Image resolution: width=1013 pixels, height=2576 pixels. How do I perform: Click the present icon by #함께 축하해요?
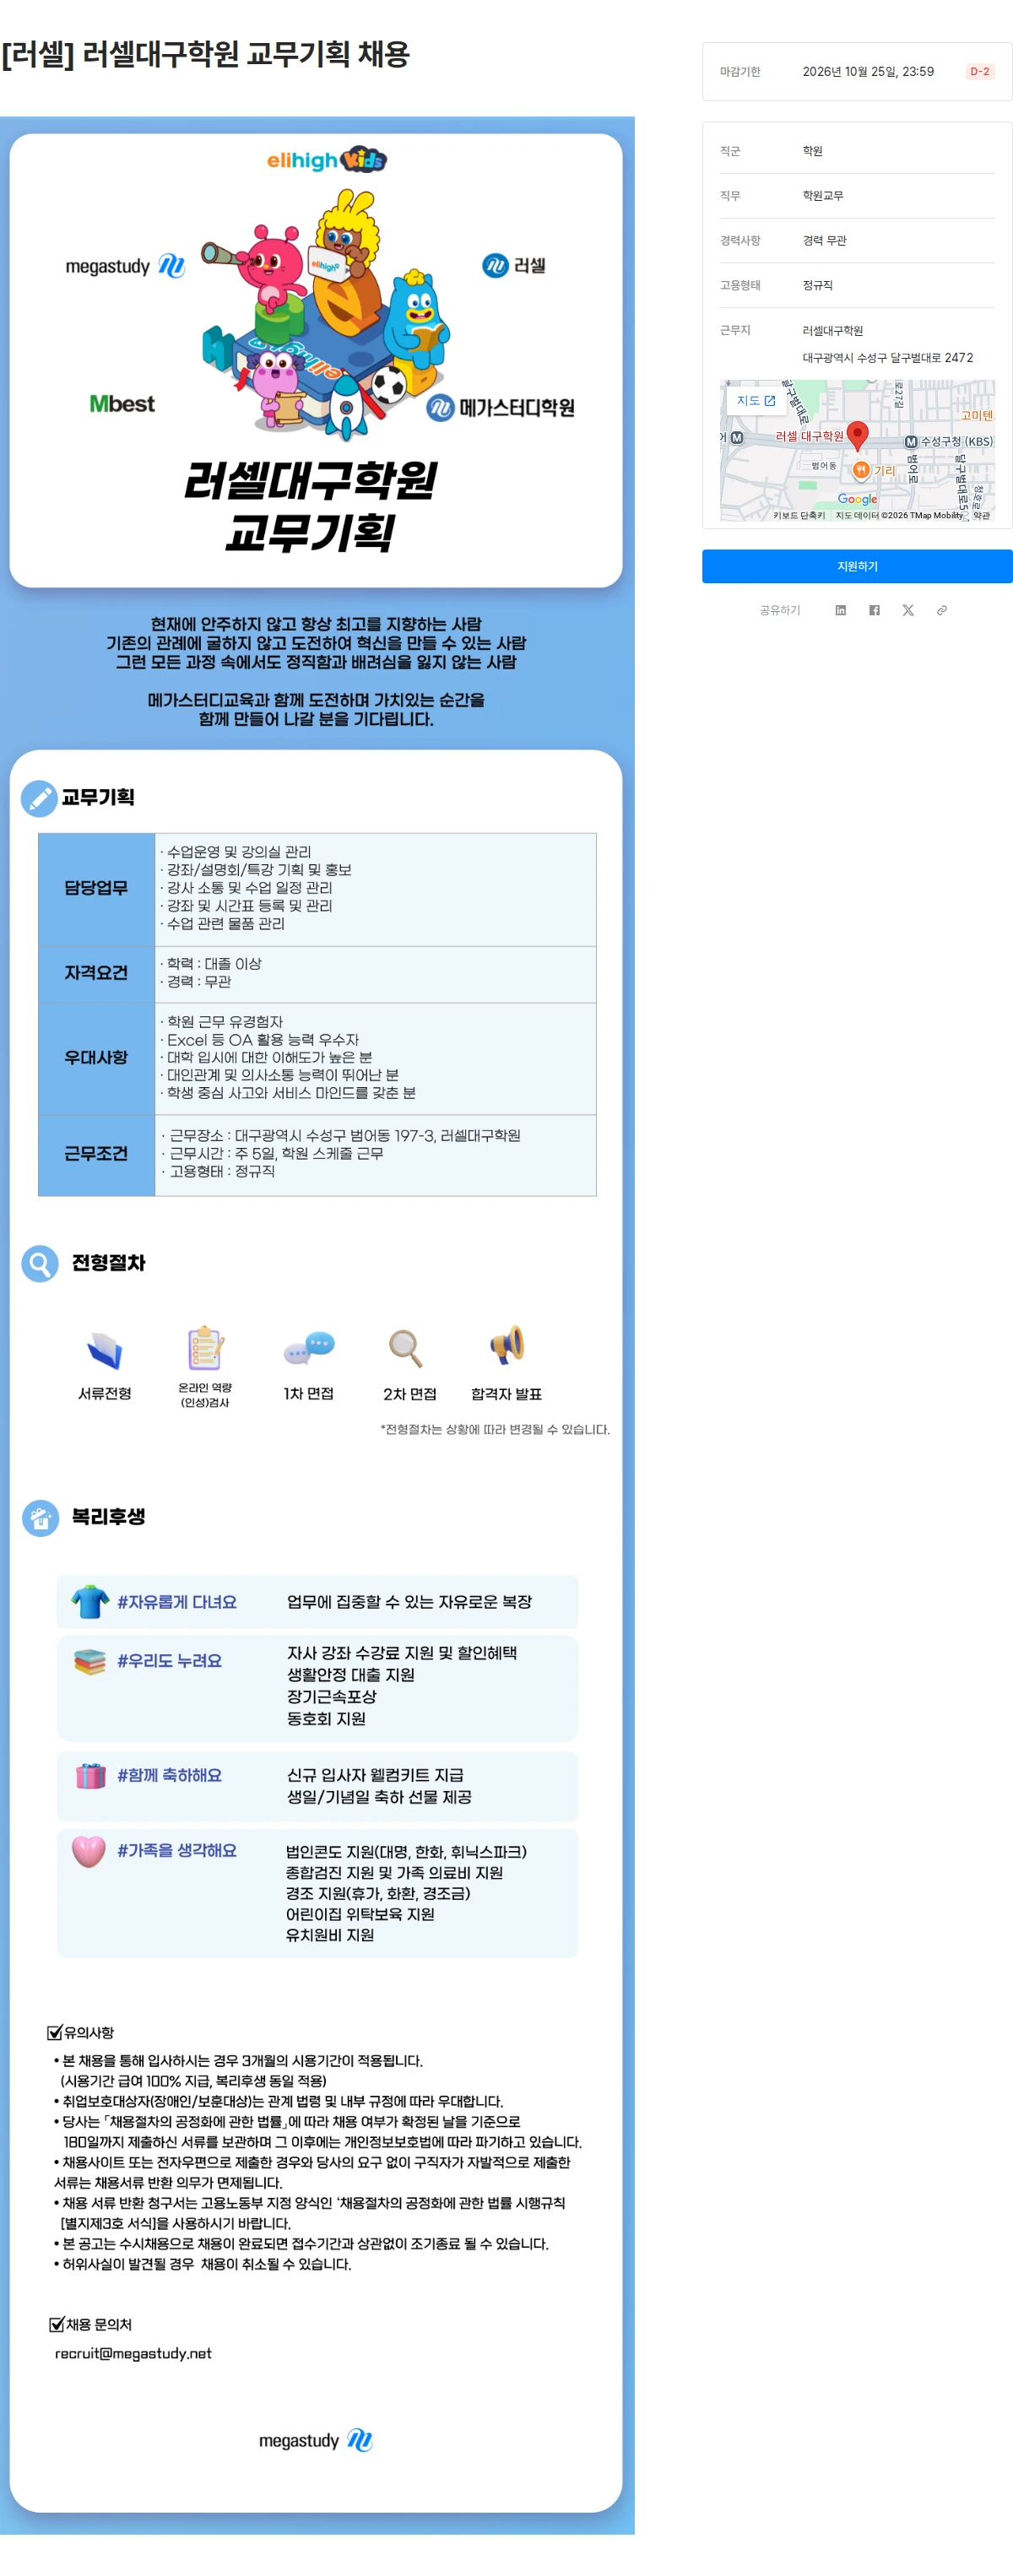[x=91, y=1776]
